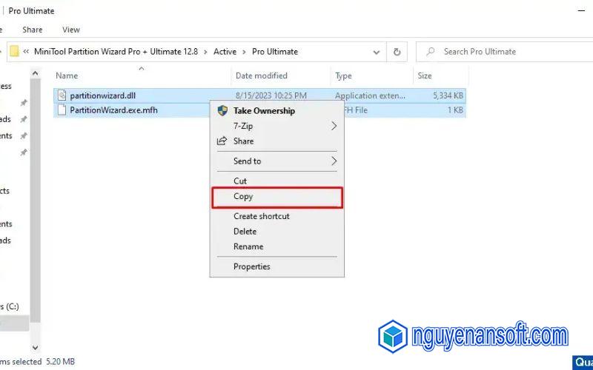Click 8/15/2023 10:25 PM date cell
Screen dimensions: 593x370
coord(271,95)
